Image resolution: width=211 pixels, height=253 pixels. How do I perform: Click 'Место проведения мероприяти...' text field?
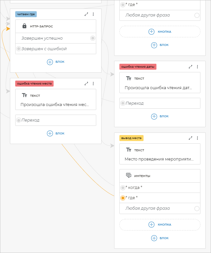158,159
